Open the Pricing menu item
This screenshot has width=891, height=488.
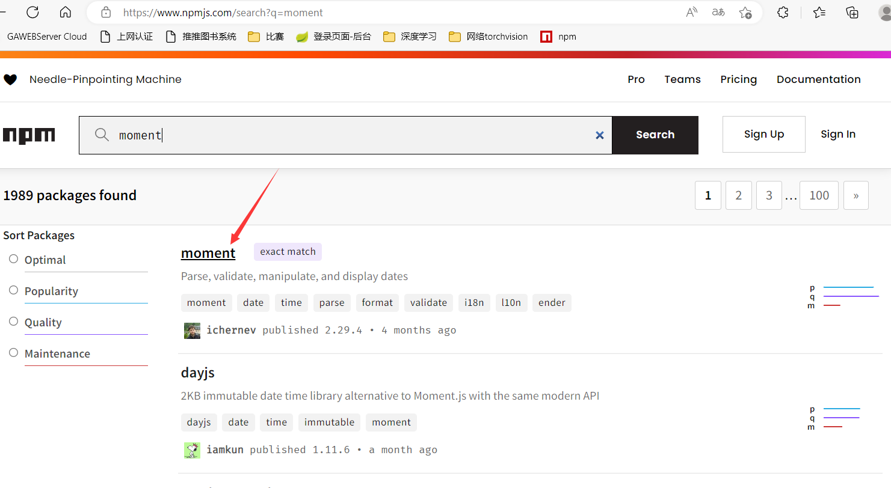pyautogui.click(x=738, y=79)
